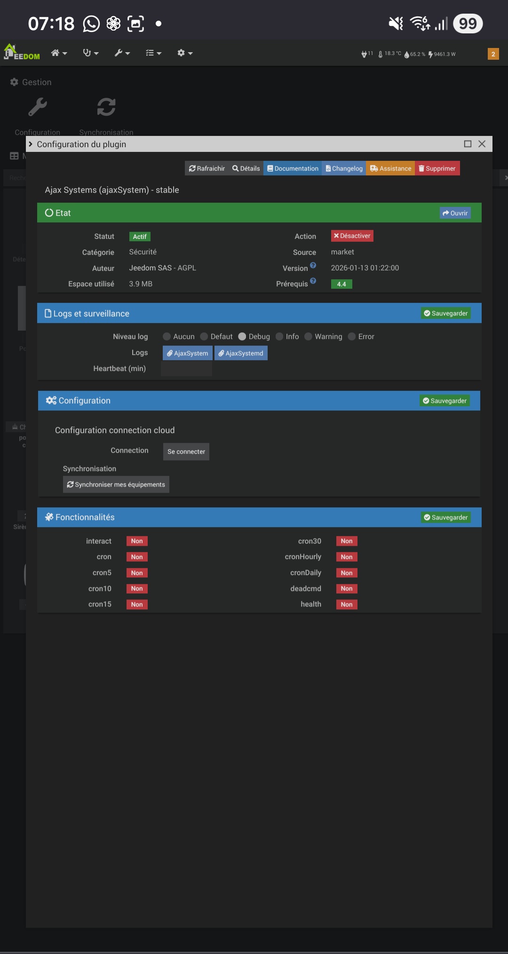Toggle the cron30 Non badge
This screenshot has height=954, width=508.
click(x=347, y=541)
